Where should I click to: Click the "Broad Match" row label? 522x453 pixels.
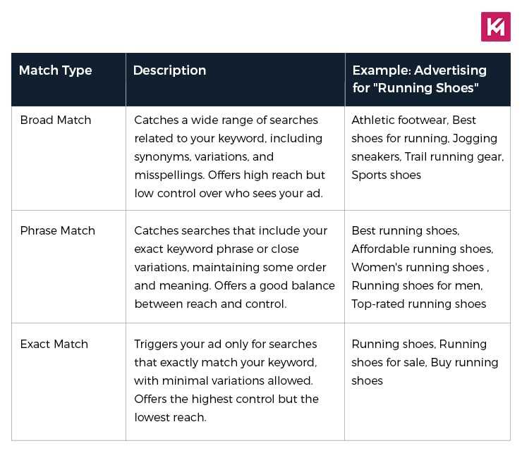click(56, 120)
